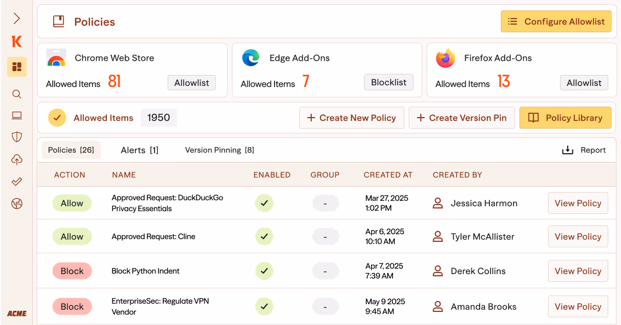Image resolution: width=621 pixels, height=325 pixels.
Task: Open the double-checkmark icon in sidebar
Action: (x=16, y=182)
